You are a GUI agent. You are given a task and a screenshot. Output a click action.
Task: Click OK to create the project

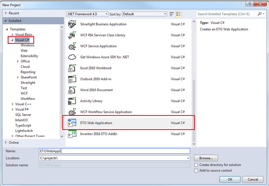[230, 179]
